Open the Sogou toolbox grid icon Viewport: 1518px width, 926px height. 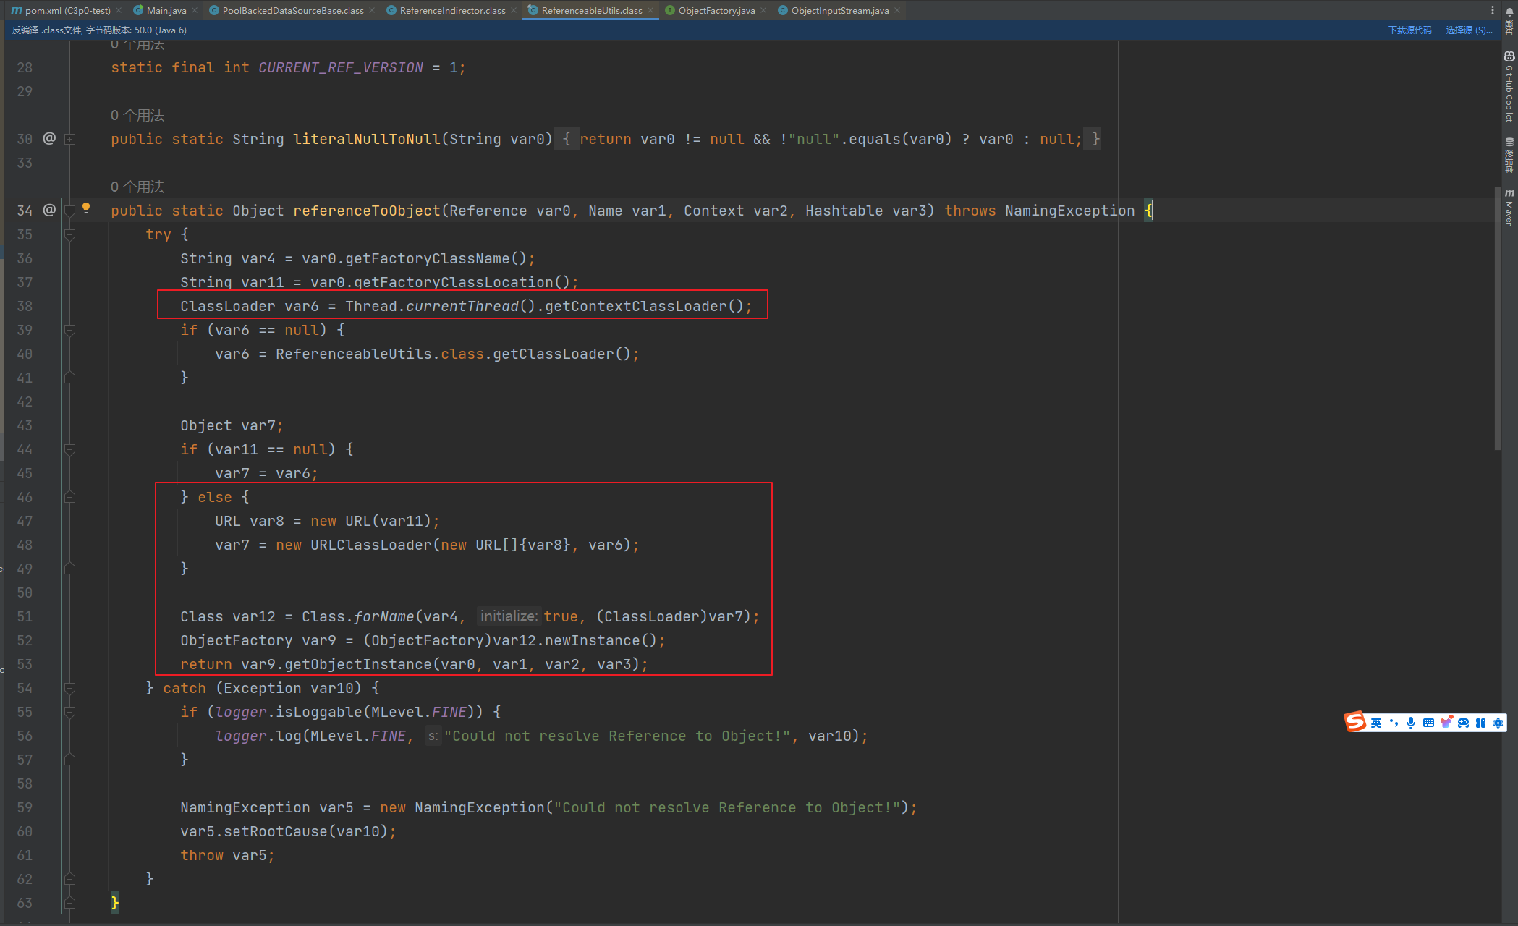tap(1480, 722)
